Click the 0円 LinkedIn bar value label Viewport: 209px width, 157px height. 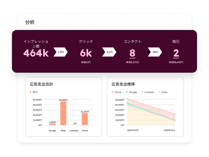75,124
